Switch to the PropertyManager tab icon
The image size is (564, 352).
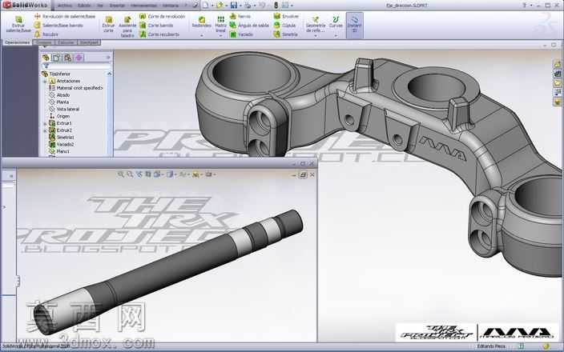click(56, 58)
